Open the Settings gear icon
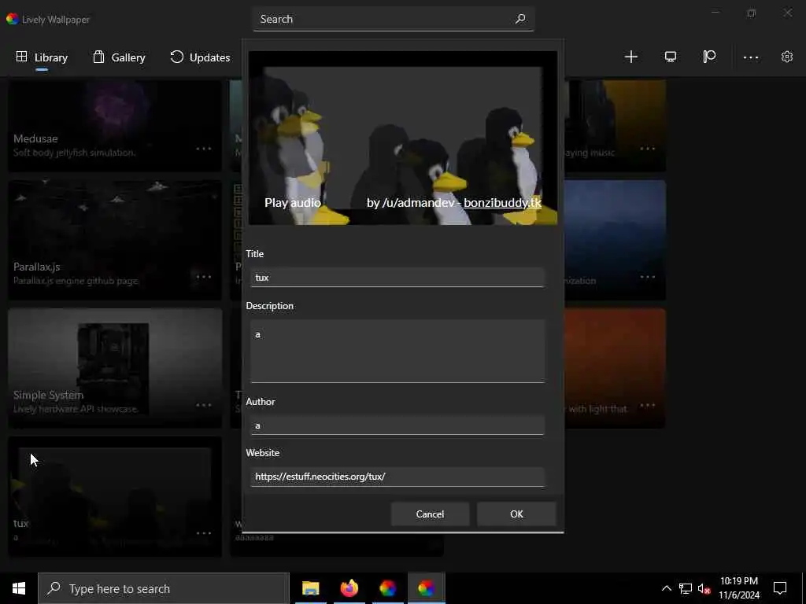806x604 pixels. [x=787, y=57]
